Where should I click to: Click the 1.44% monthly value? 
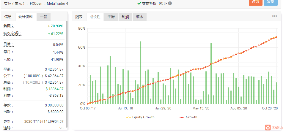pyautogui.click(x=58, y=53)
